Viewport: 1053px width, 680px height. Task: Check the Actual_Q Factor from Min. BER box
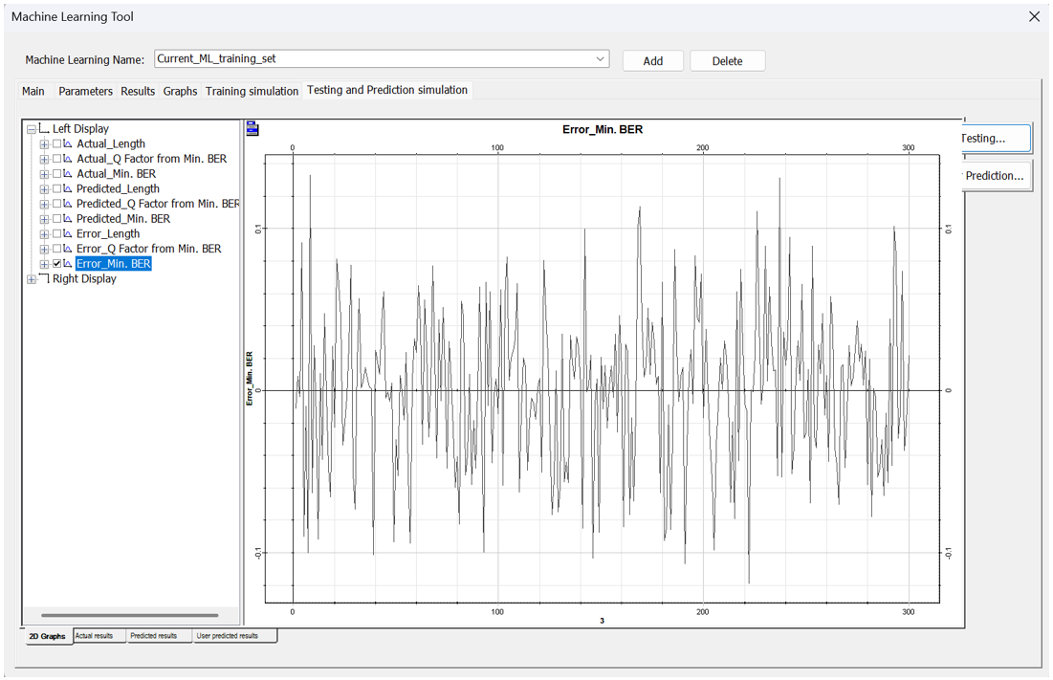[57, 159]
